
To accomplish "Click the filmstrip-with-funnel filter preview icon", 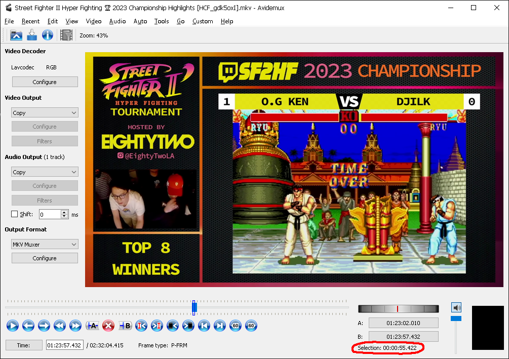I will tap(66, 35).
